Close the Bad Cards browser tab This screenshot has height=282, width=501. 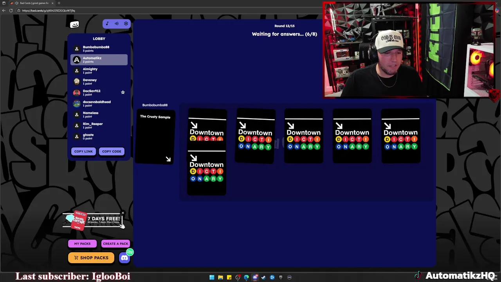pos(52,3)
